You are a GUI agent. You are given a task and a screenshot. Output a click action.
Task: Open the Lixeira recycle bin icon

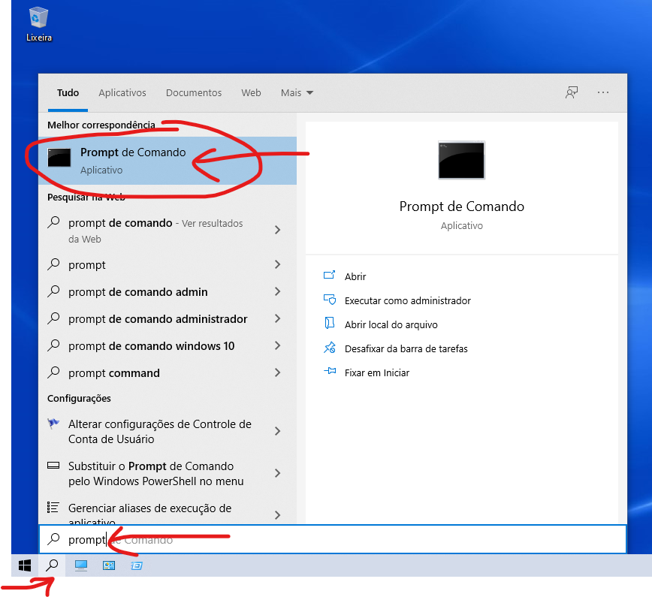[x=38, y=24]
